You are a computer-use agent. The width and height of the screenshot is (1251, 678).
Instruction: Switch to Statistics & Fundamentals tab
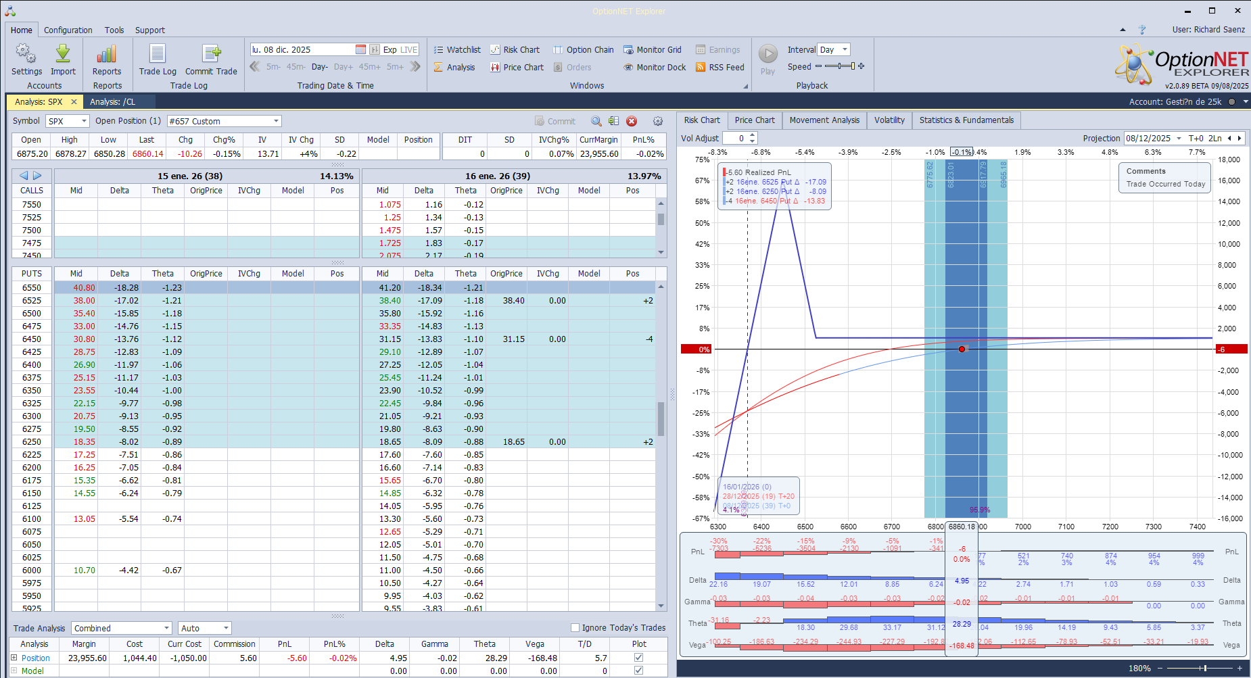966,120
